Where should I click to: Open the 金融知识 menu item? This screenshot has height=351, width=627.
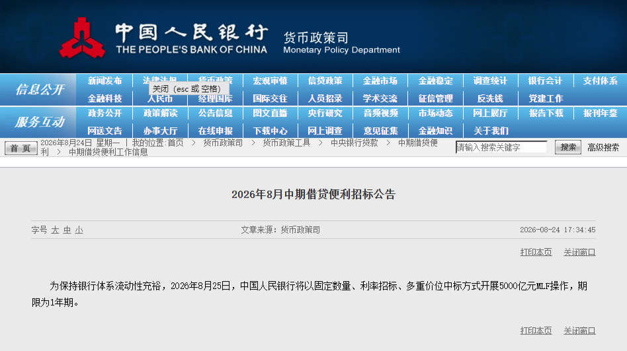point(435,131)
